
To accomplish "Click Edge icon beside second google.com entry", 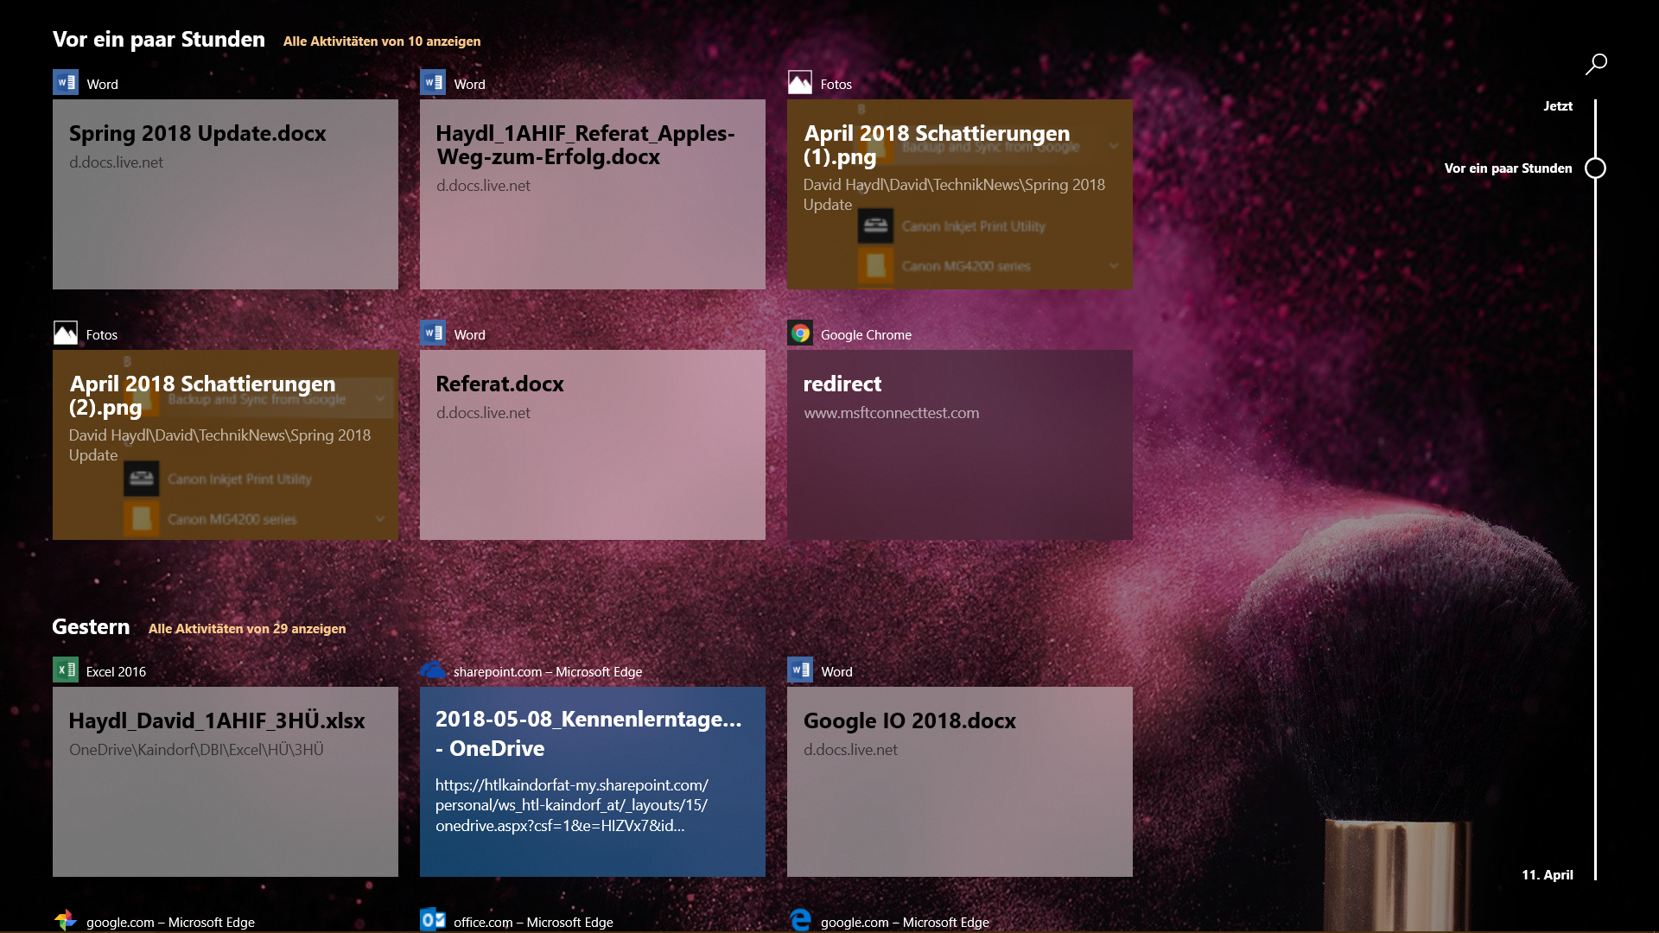I will 800,920.
